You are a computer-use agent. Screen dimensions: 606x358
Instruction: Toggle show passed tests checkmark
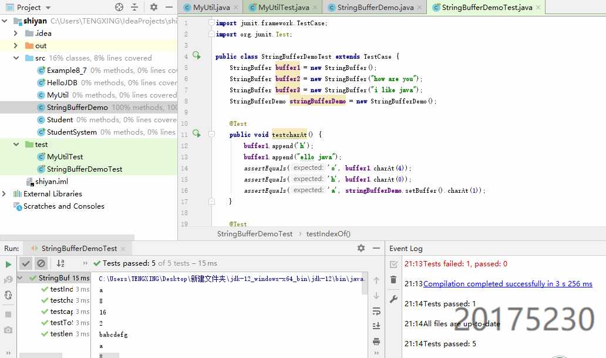pyautogui.click(x=26, y=263)
